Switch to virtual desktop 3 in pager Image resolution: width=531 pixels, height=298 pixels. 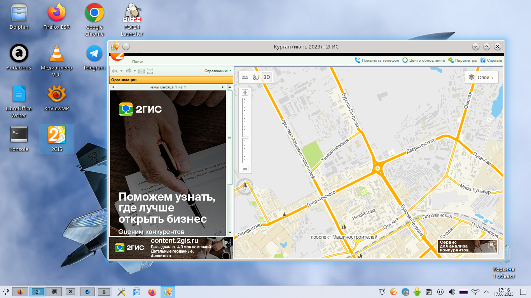pyautogui.click(x=54, y=291)
